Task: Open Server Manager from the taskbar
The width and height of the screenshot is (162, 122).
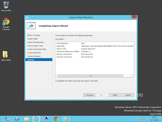Action: [x=7, y=118]
